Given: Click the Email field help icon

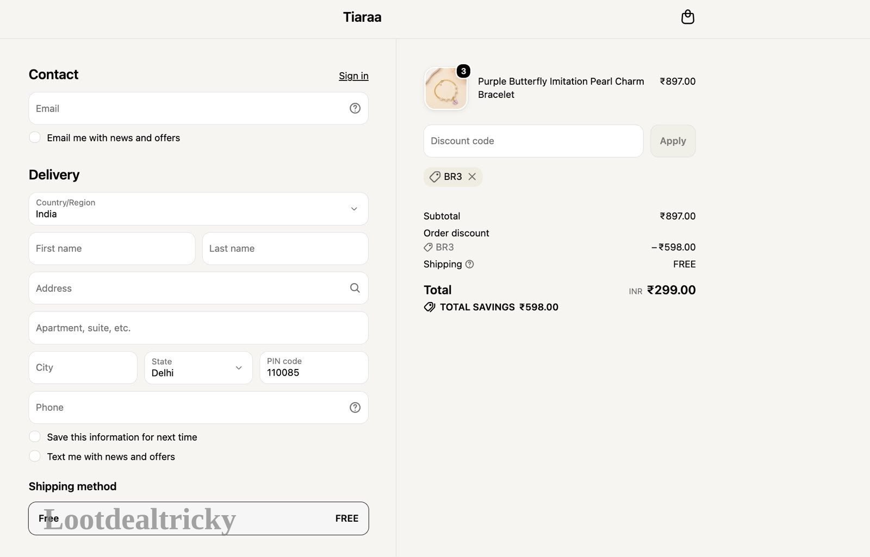Looking at the screenshot, I should (355, 108).
